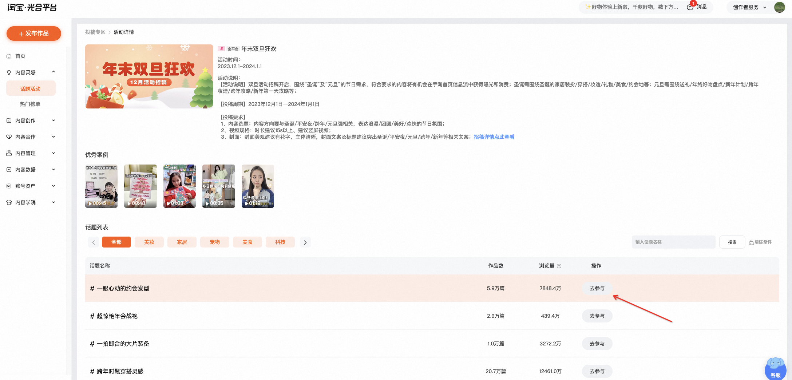Screen dimensions: 792x380
Task: Expand the 内容数据 section arrow
Action: point(54,170)
